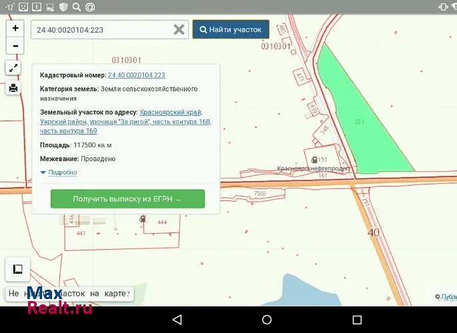Clear the cadastral number search field

(179, 30)
